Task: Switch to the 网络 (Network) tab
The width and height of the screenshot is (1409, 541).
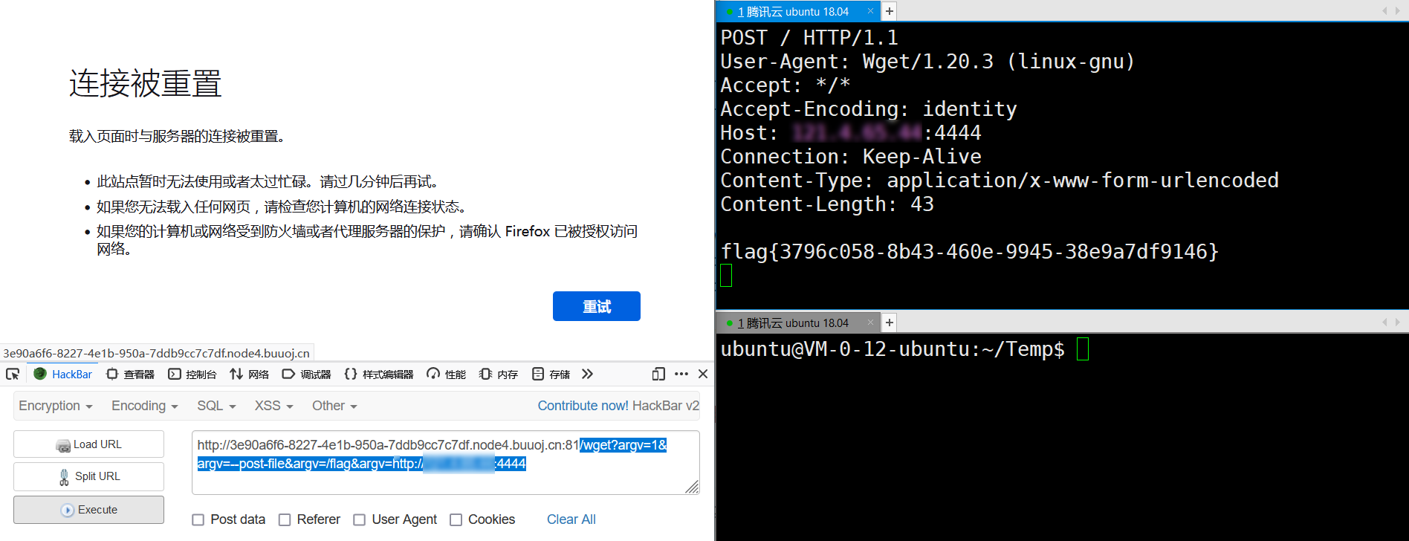Action: pyautogui.click(x=249, y=374)
